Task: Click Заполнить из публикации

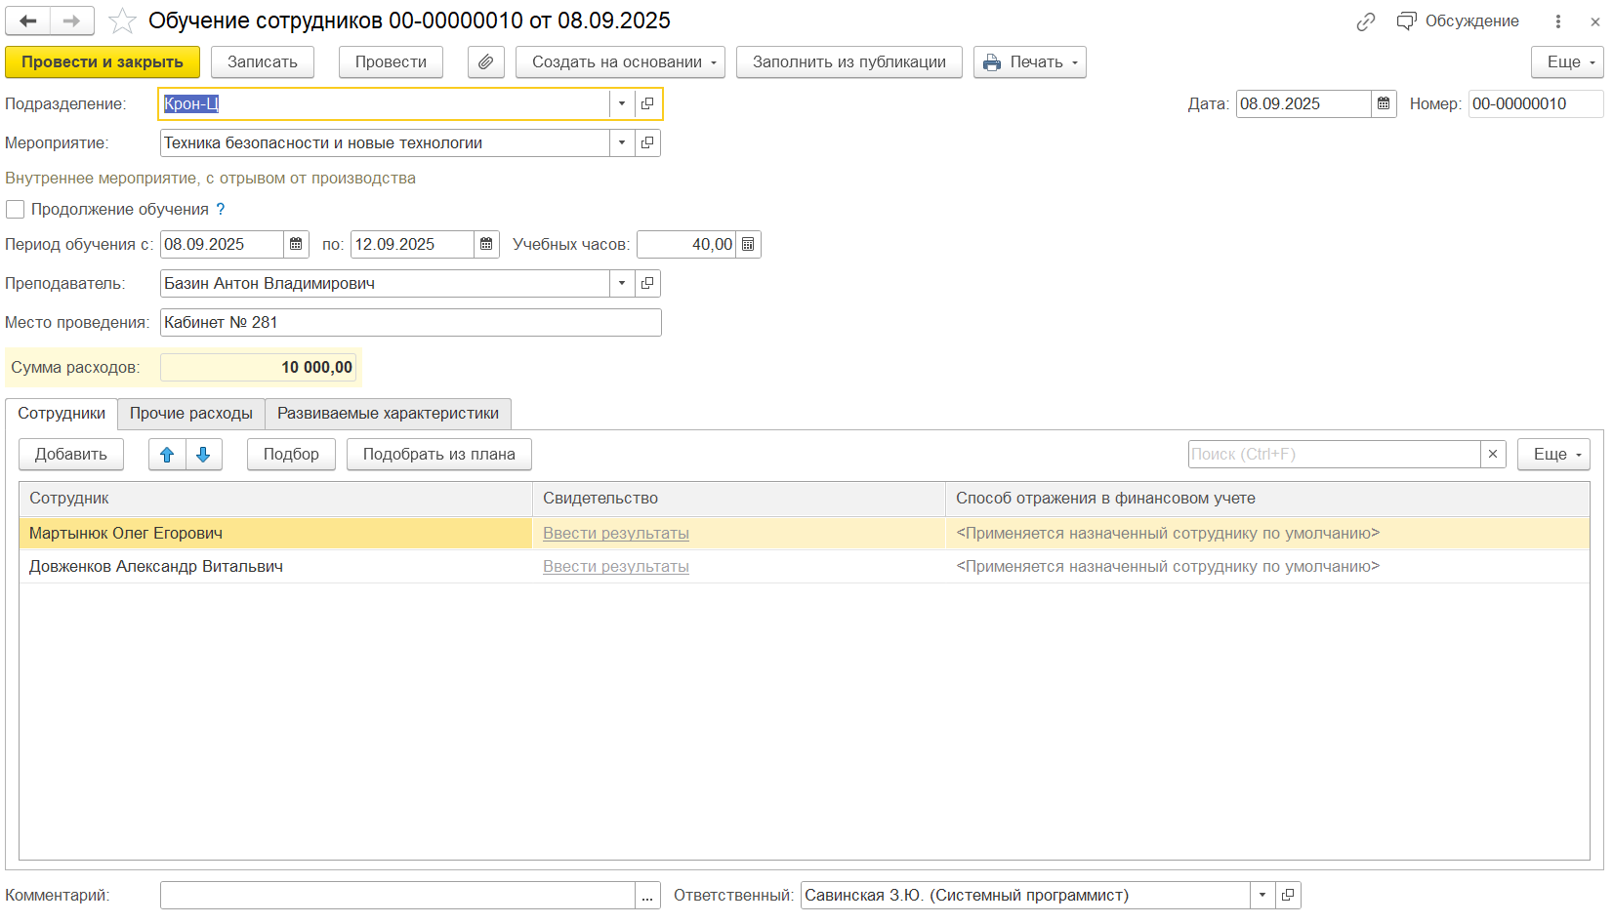Action: click(849, 62)
